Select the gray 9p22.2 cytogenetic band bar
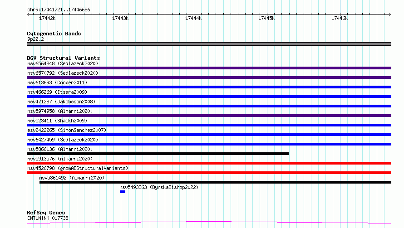The width and height of the screenshot is (404, 228). coord(209,44)
